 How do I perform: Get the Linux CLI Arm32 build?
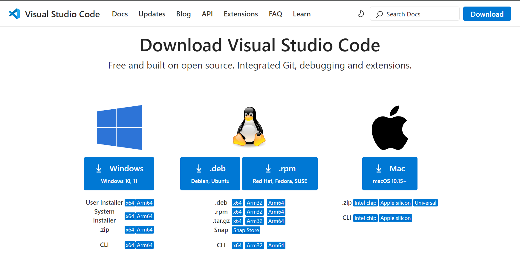point(255,245)
